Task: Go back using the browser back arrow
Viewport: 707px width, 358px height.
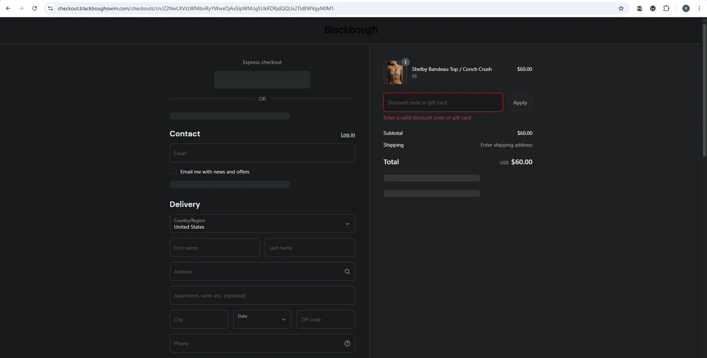Action: pyautogui.click(x=8, y=8)
